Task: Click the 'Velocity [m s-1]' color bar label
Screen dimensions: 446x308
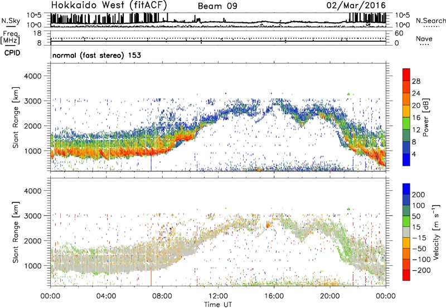Action: coord(436,232)
